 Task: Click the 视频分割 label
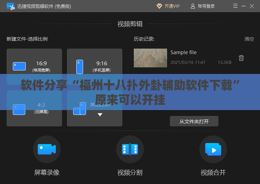tap(130, 173)
